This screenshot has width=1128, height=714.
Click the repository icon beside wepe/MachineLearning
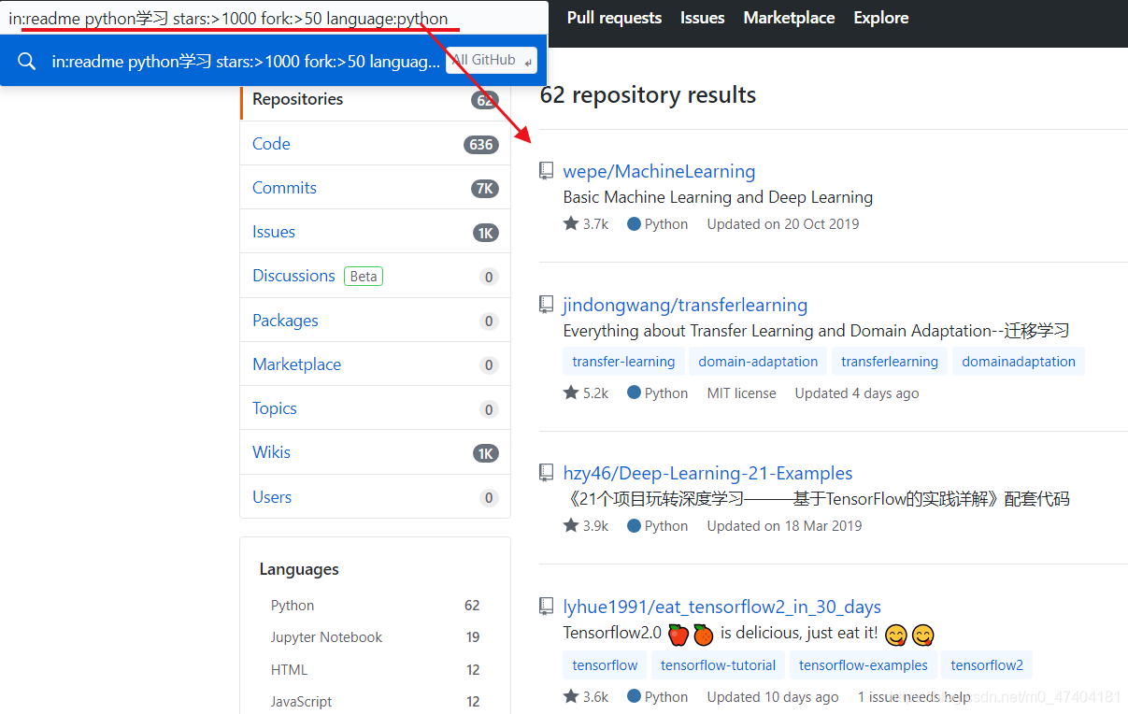(x=546, y=170)
